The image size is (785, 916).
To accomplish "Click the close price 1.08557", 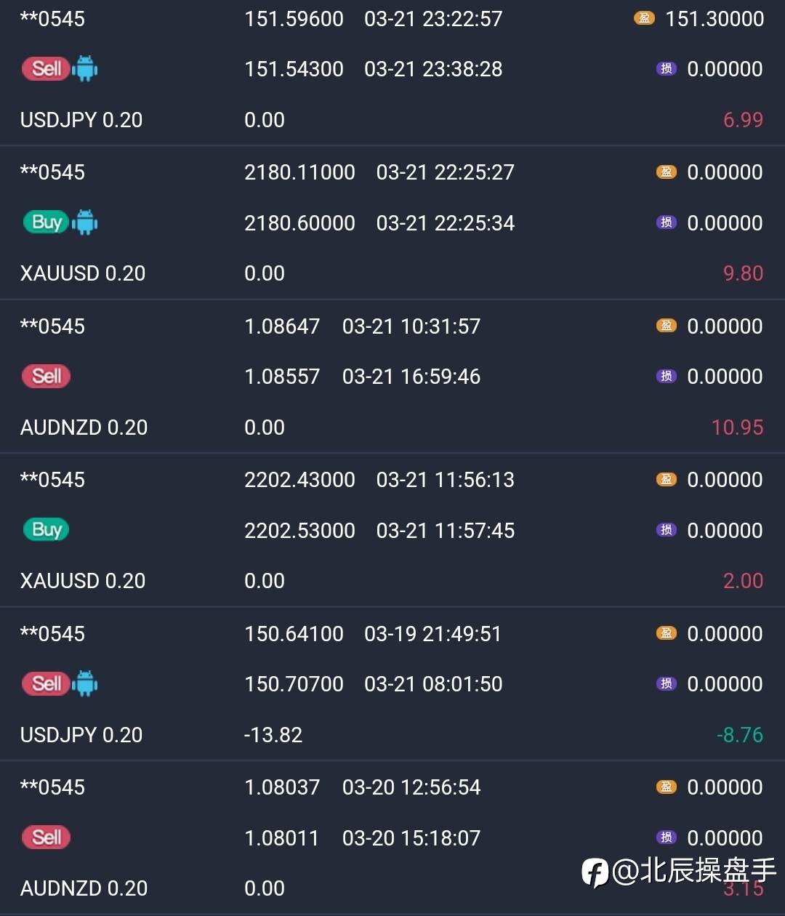I will click(x=282, y=377).
